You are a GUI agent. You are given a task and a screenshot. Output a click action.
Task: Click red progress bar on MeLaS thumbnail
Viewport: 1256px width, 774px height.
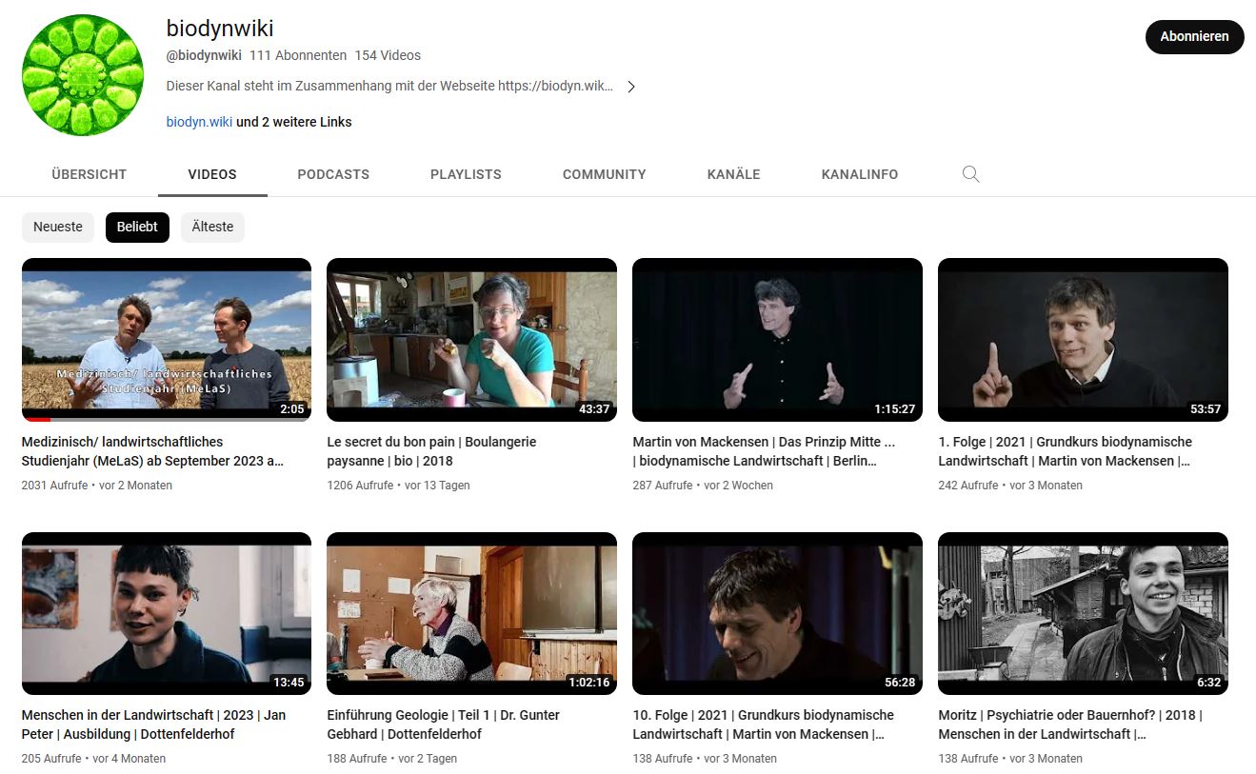pos(36,419)
